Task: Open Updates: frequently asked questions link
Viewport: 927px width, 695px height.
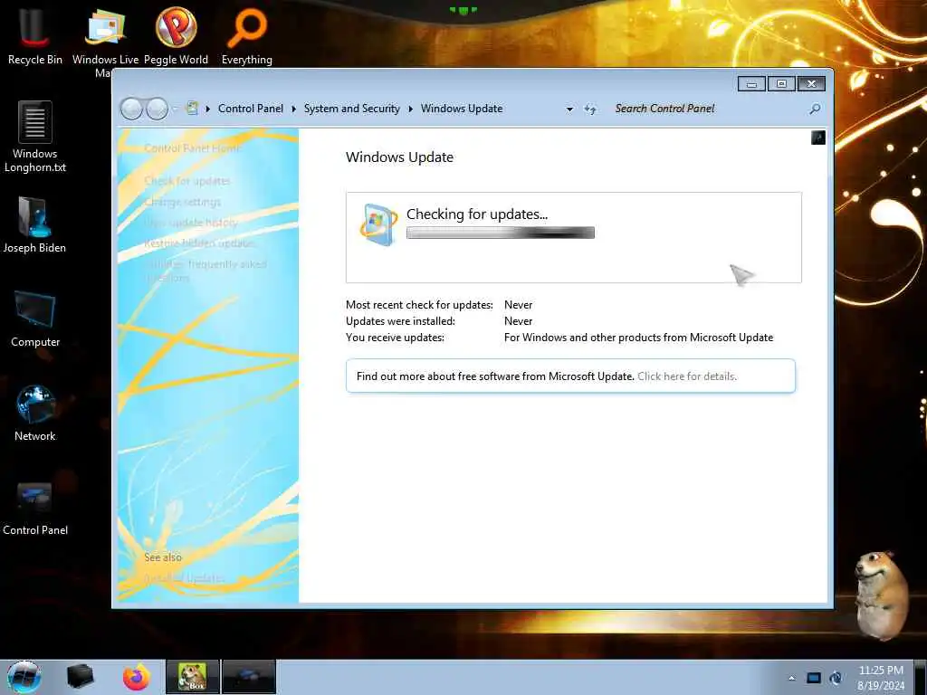Action: pos(205,271)
